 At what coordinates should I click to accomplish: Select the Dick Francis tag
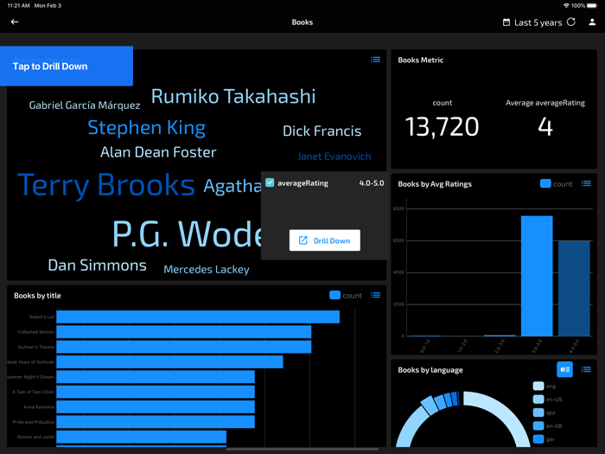[322, 131]
